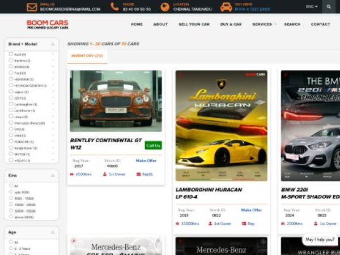The width and height of the screenshot is (340, 255).
Task: Expand the BMW models arrow
Action: click(x=53, y=66)
